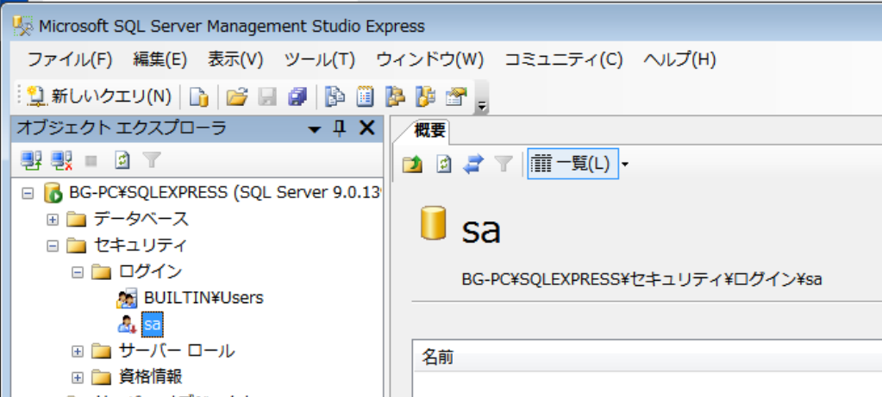Click the Refresh icon in Object Explorer

point(122,161)
